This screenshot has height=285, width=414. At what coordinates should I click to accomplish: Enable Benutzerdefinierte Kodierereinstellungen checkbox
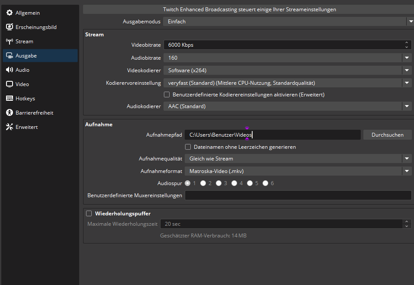[x=167, y=95]
